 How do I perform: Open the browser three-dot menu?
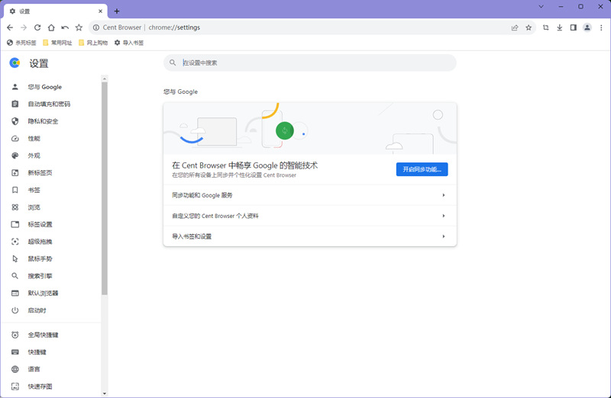[x=600, y=27]
